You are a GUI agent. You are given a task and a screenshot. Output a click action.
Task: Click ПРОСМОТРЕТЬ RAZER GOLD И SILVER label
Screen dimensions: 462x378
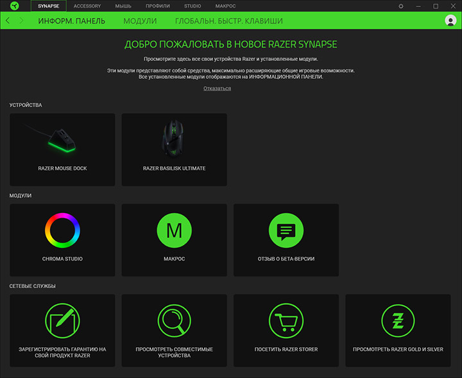[x=398, y=349]
